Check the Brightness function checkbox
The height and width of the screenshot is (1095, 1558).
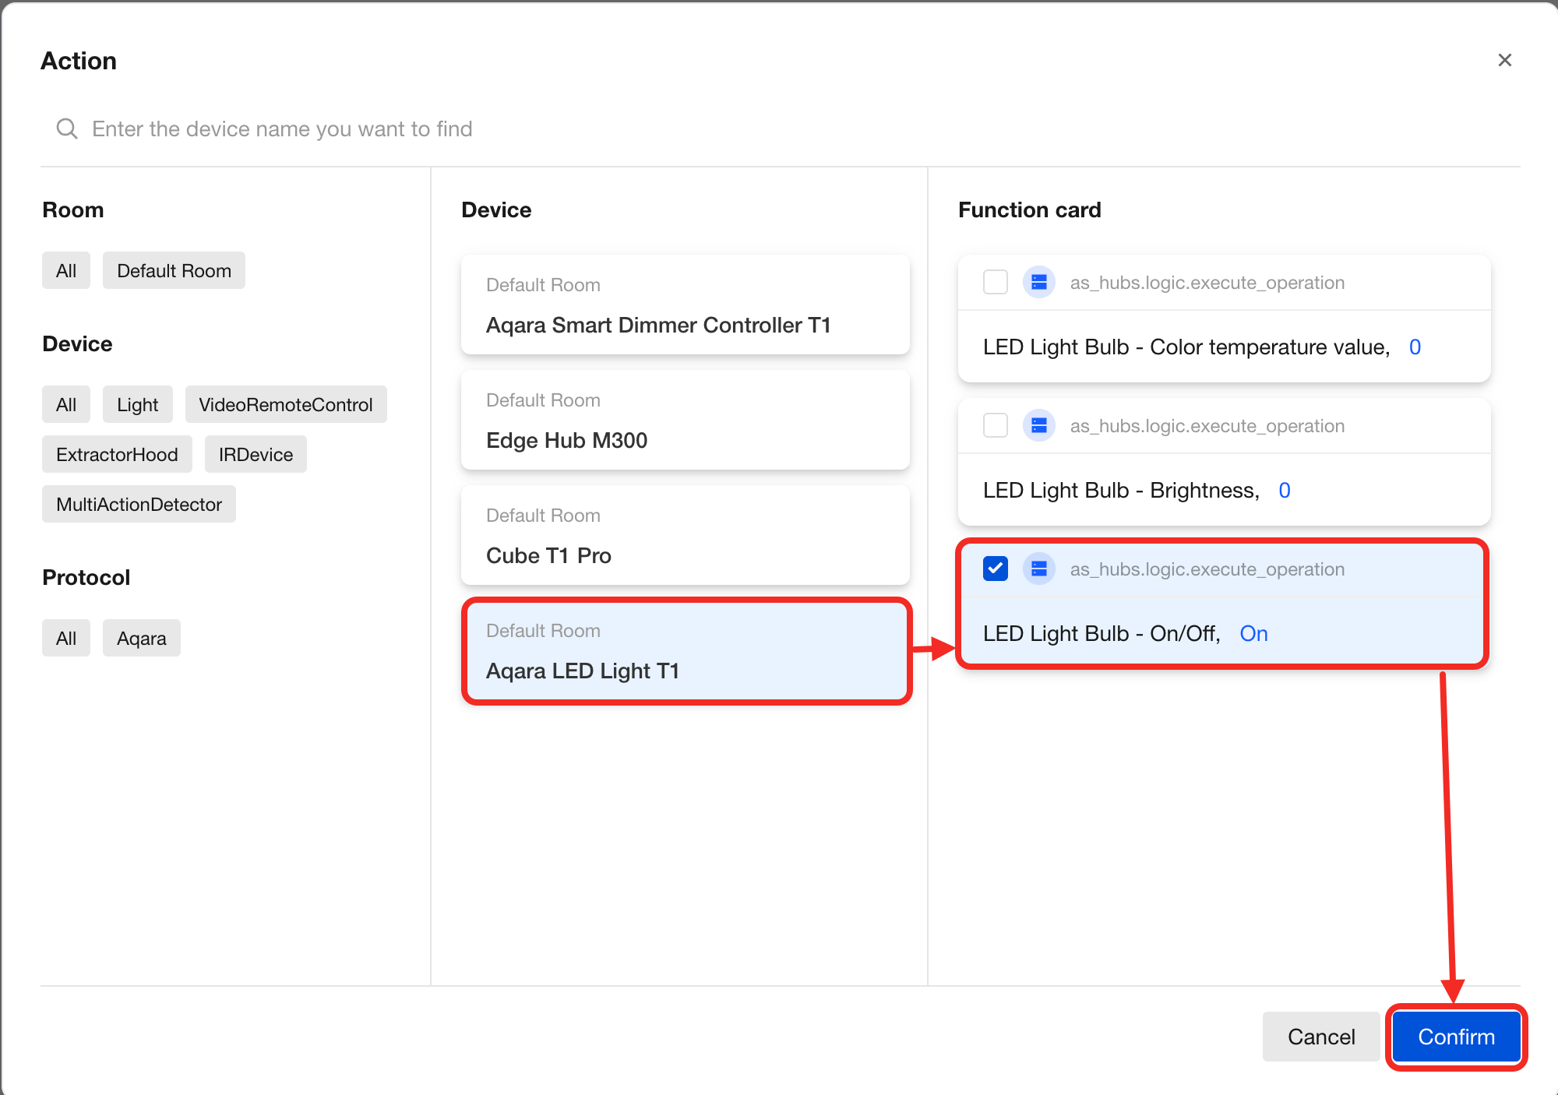point(995,426)
